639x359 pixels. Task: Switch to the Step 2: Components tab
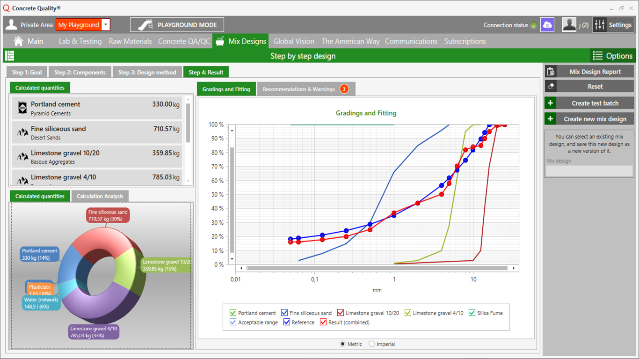click(80, 72)
